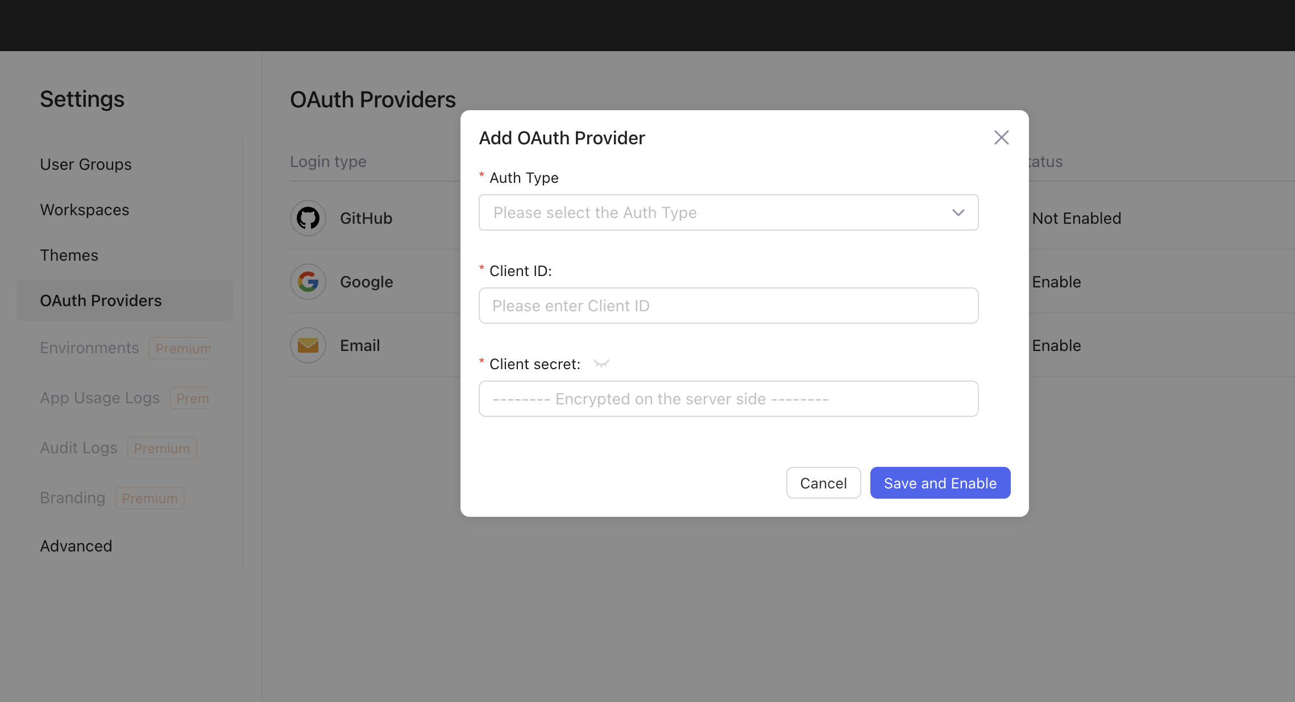
Task: Focus the Client secret input field
Action: pos(728,399)
